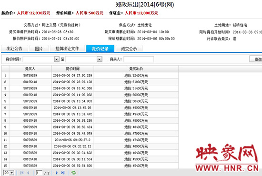Click bid time 2014-08-06 09:08:52.434
This screenshot has height=176, width=262.
(72, 127)
